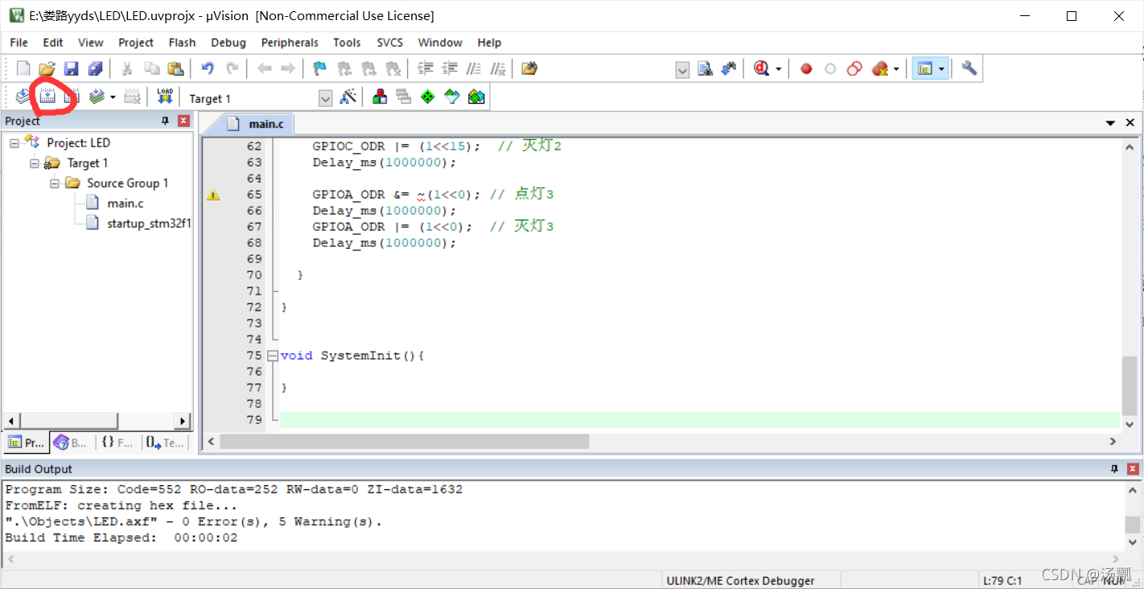Unindent the selected lines icon
Image resolution: width=1144 pixels, height=589 pixels.
(450, 69)
